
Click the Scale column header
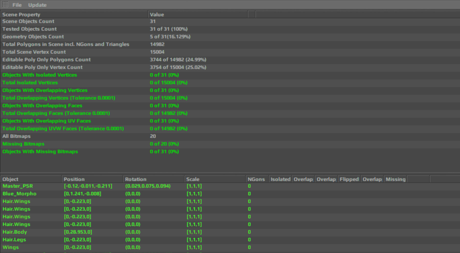tap(215, 179)
